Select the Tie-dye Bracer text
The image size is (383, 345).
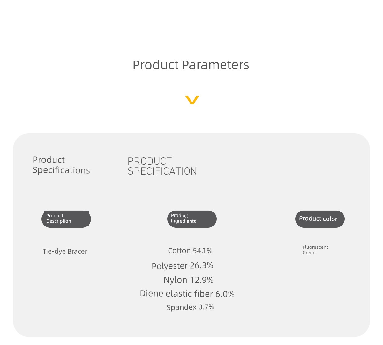click(65, 251)
